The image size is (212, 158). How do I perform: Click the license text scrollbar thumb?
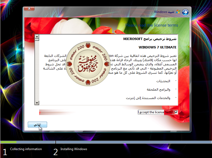coord(37,39)
